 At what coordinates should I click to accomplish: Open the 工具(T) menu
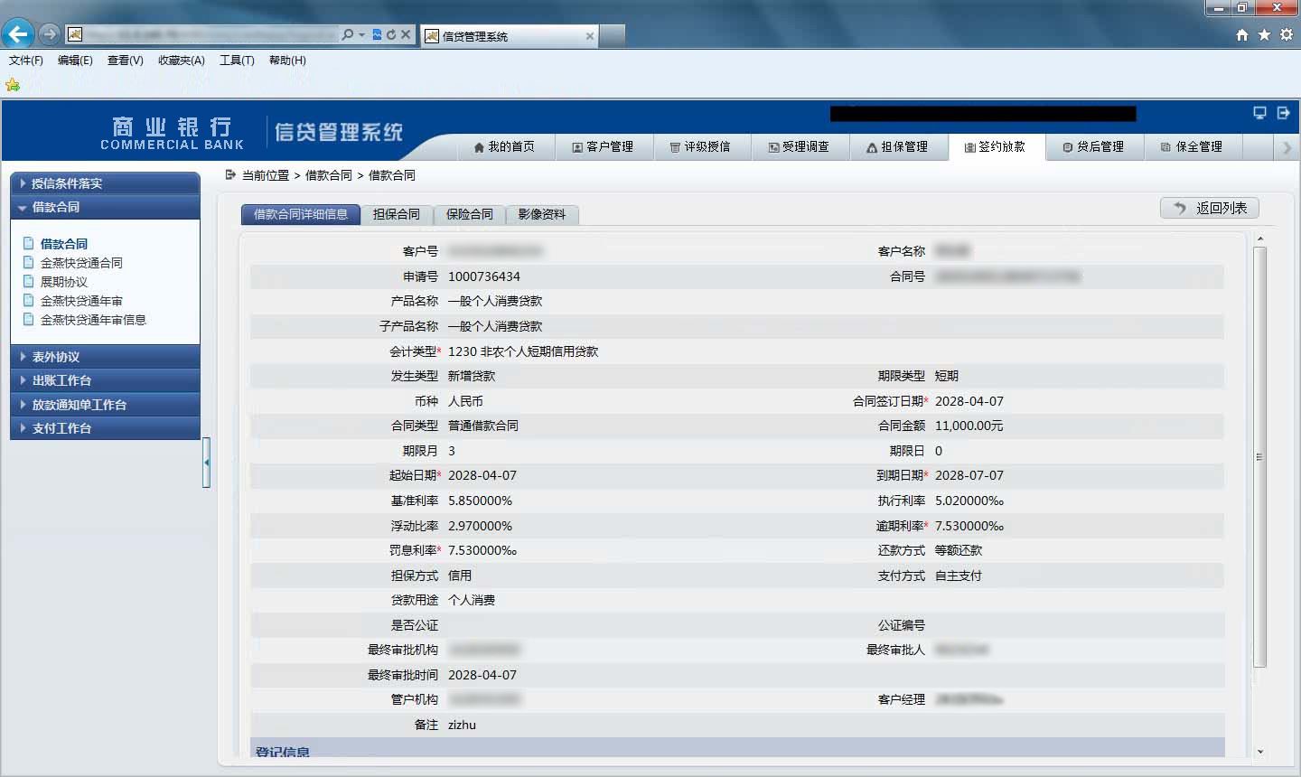point(237,61)
